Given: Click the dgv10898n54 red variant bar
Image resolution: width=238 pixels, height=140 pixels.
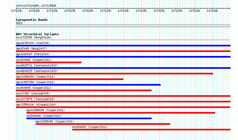Looking at the screenshot, I should (x=121, y=113).
